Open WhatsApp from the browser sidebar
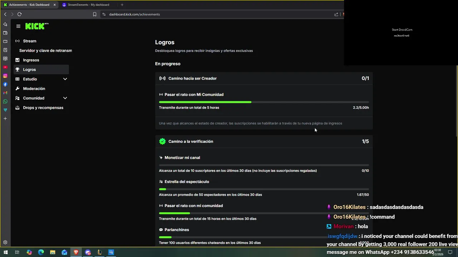Screen dimensions: 458x257 [x=5, y=101]
